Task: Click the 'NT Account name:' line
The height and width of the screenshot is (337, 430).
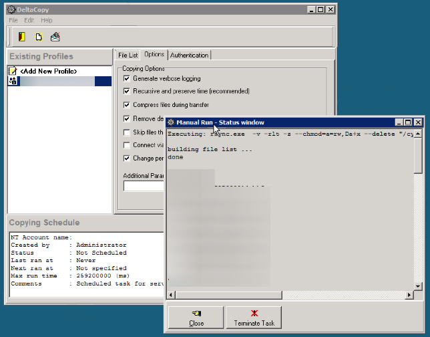Action: pos(41,237)
